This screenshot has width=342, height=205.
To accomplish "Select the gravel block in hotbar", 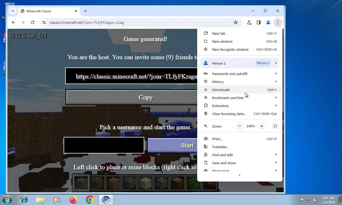I will (162, 183).
